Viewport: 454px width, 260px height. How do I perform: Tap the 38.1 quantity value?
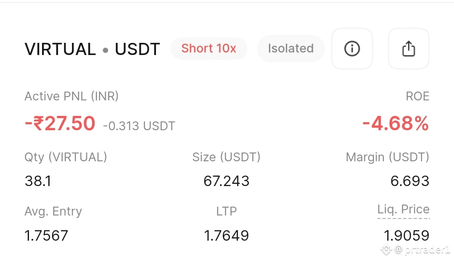38,181
